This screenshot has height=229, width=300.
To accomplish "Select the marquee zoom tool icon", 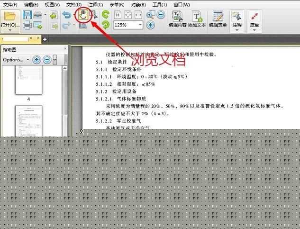I will point(151,15).
